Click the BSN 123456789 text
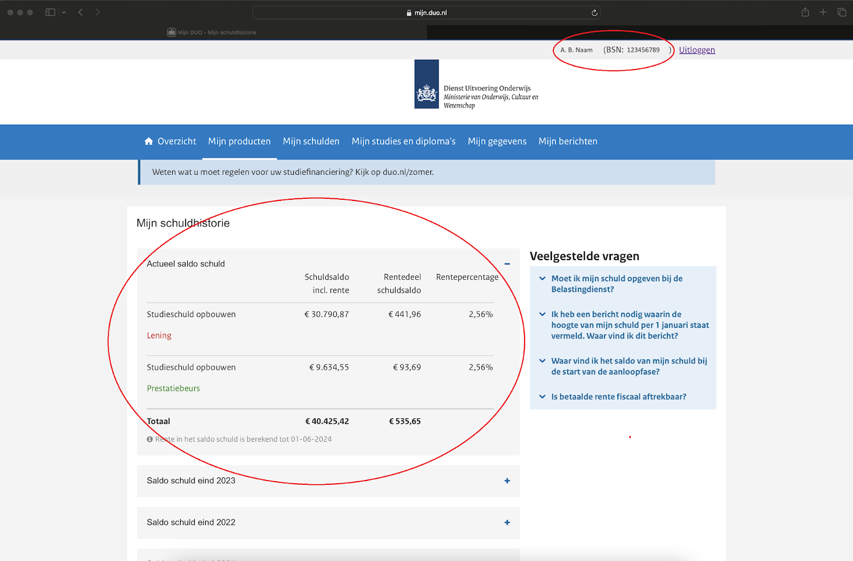The width and height of the screenshot is (853, 561). tap(637, 50)
